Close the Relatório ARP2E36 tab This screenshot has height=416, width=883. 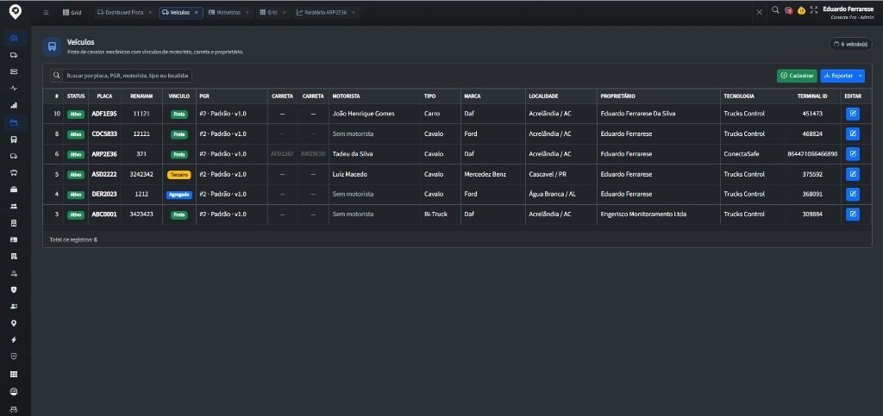click(x=354, y=12)
